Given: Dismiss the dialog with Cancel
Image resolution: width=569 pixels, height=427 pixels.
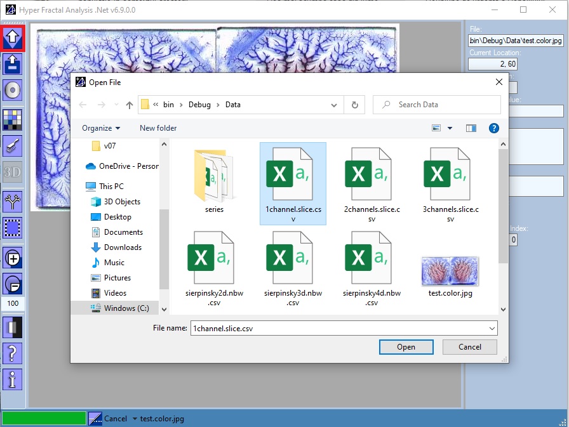Looking at the screenshot, I should (x=469, y=347).
